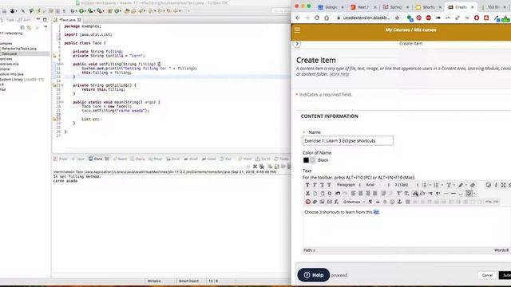Collapse the setFilling method fold marker

click(62, 64)
